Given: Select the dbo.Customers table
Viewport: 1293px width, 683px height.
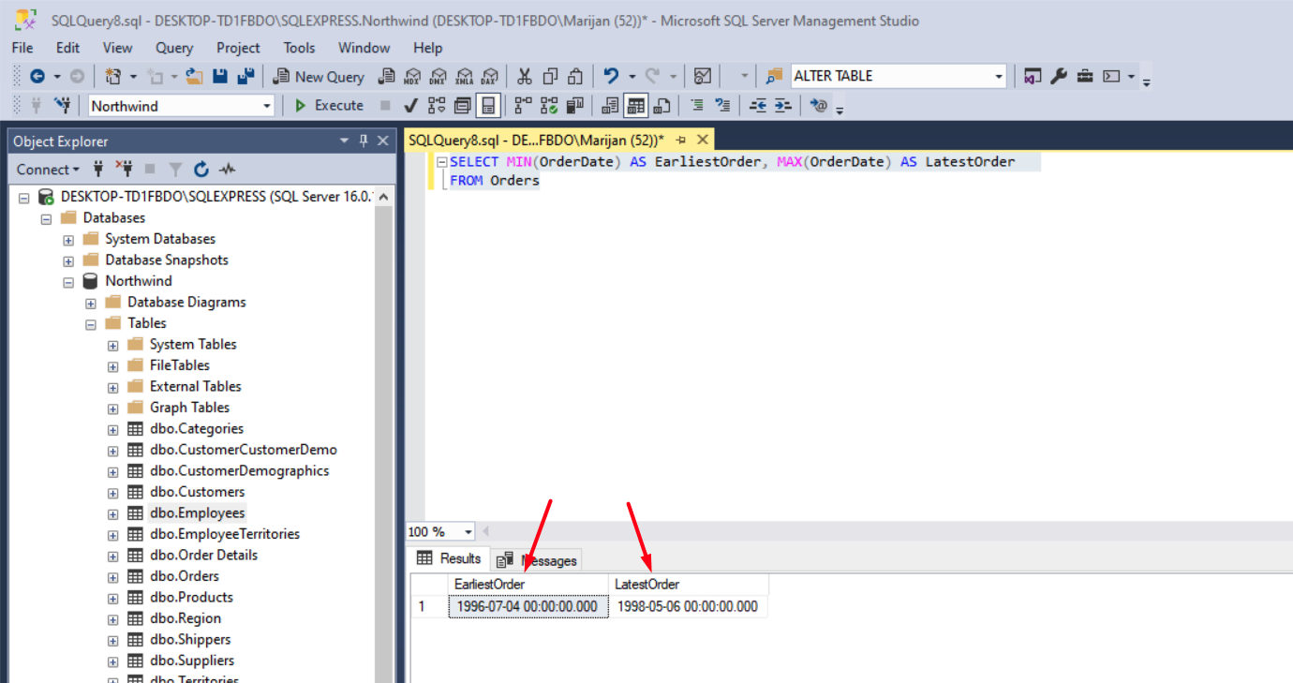Looking at the screenshot, I should (x=198, y=492).
